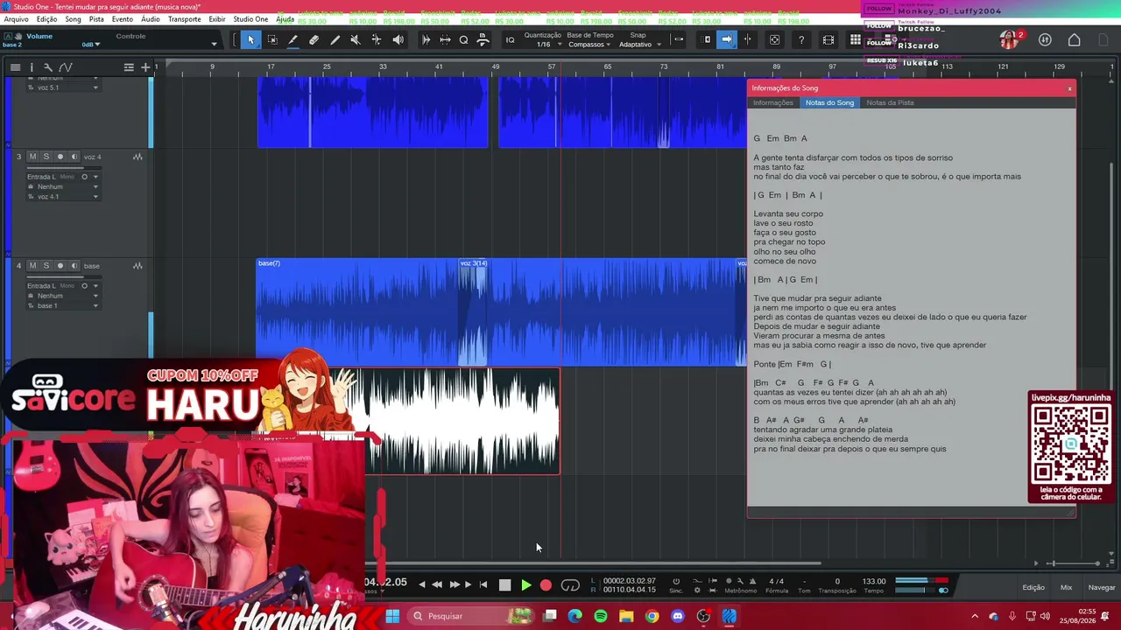The width and height of the screenshot is (1121, 630).
Task: Open the Start page home icon
Action: tap(1074, 39)
